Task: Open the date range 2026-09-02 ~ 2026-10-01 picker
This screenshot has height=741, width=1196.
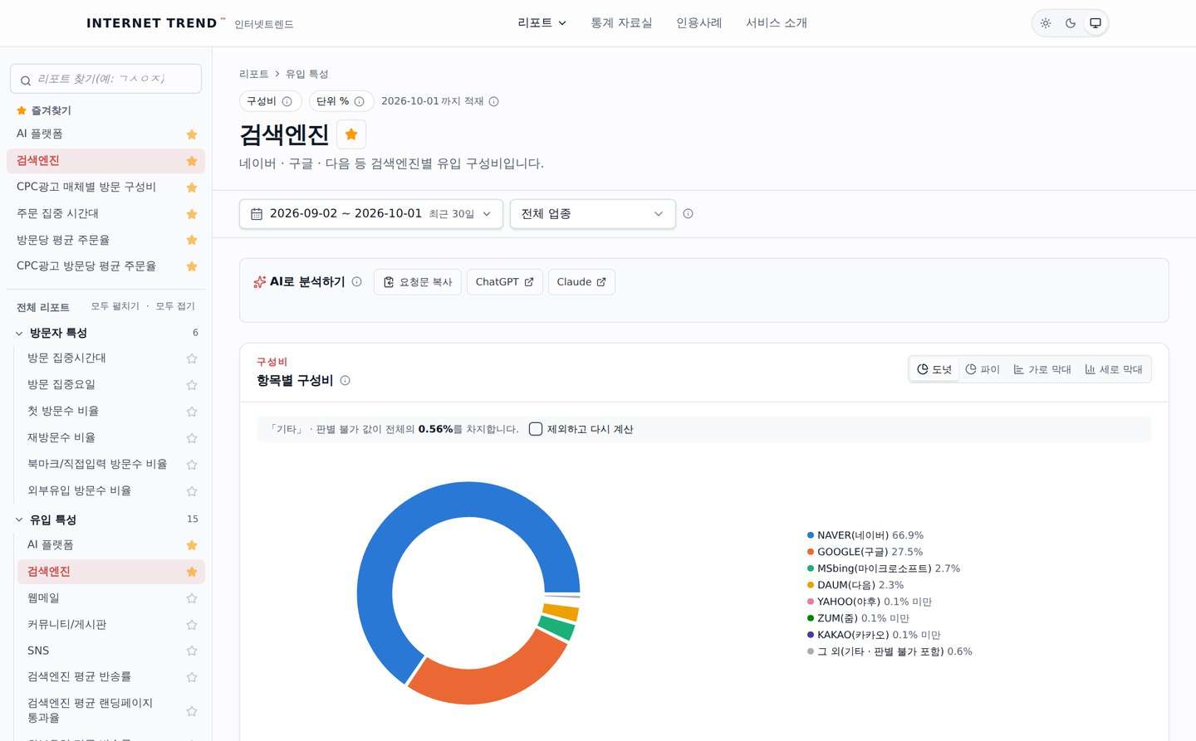Action: [371, 213]
